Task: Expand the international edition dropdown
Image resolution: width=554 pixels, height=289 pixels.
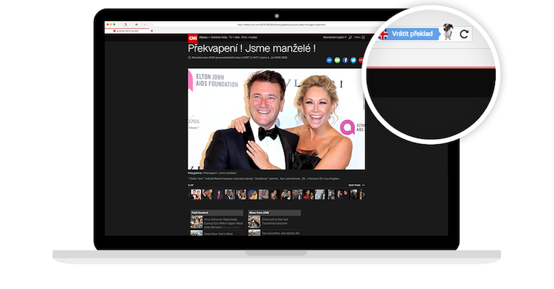Action: (x=335, y=37)
